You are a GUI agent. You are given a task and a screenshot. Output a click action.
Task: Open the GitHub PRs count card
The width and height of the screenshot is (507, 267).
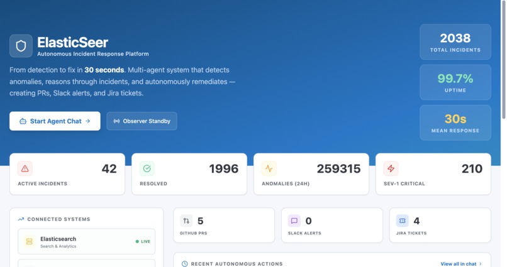[224, 226]
